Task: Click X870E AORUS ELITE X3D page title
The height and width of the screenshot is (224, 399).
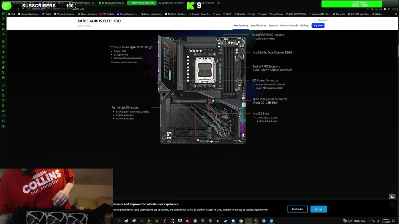Action: click(x=99, y=21)
